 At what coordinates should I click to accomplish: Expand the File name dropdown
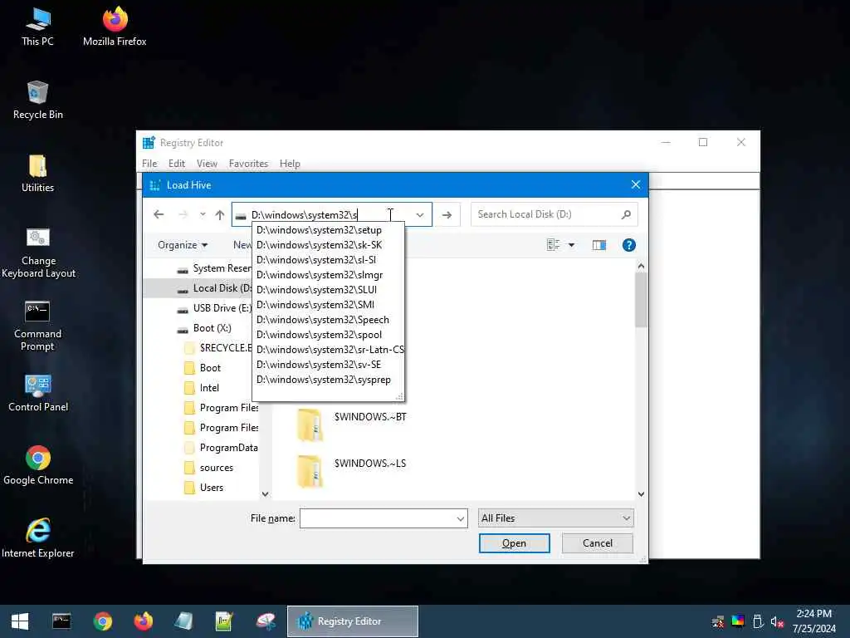[x=460, y=518]
